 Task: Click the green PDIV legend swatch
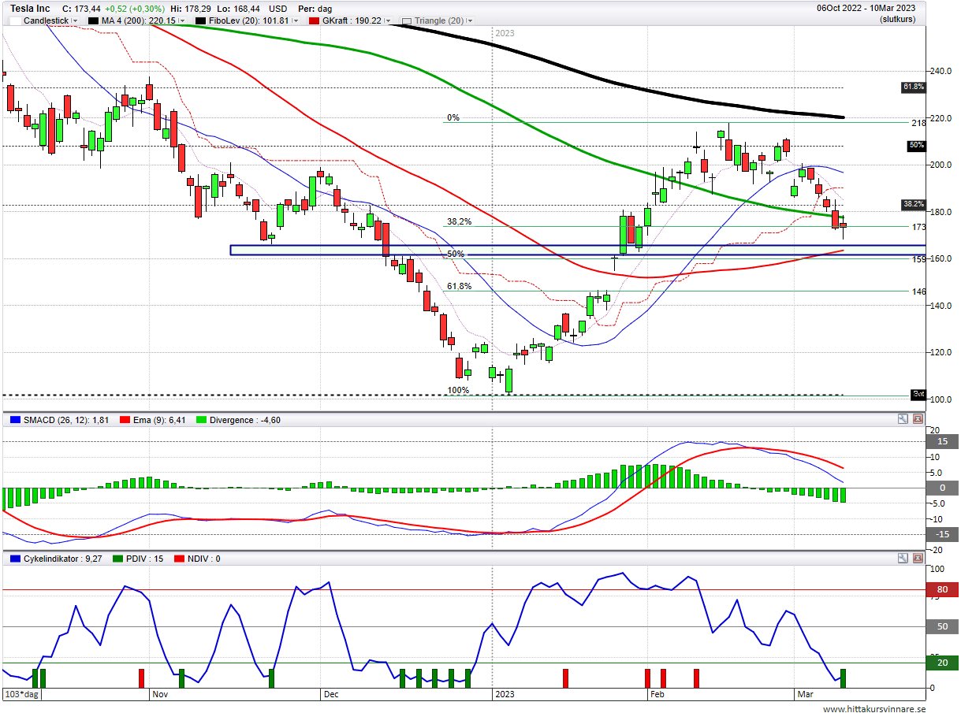coord(118,559)
